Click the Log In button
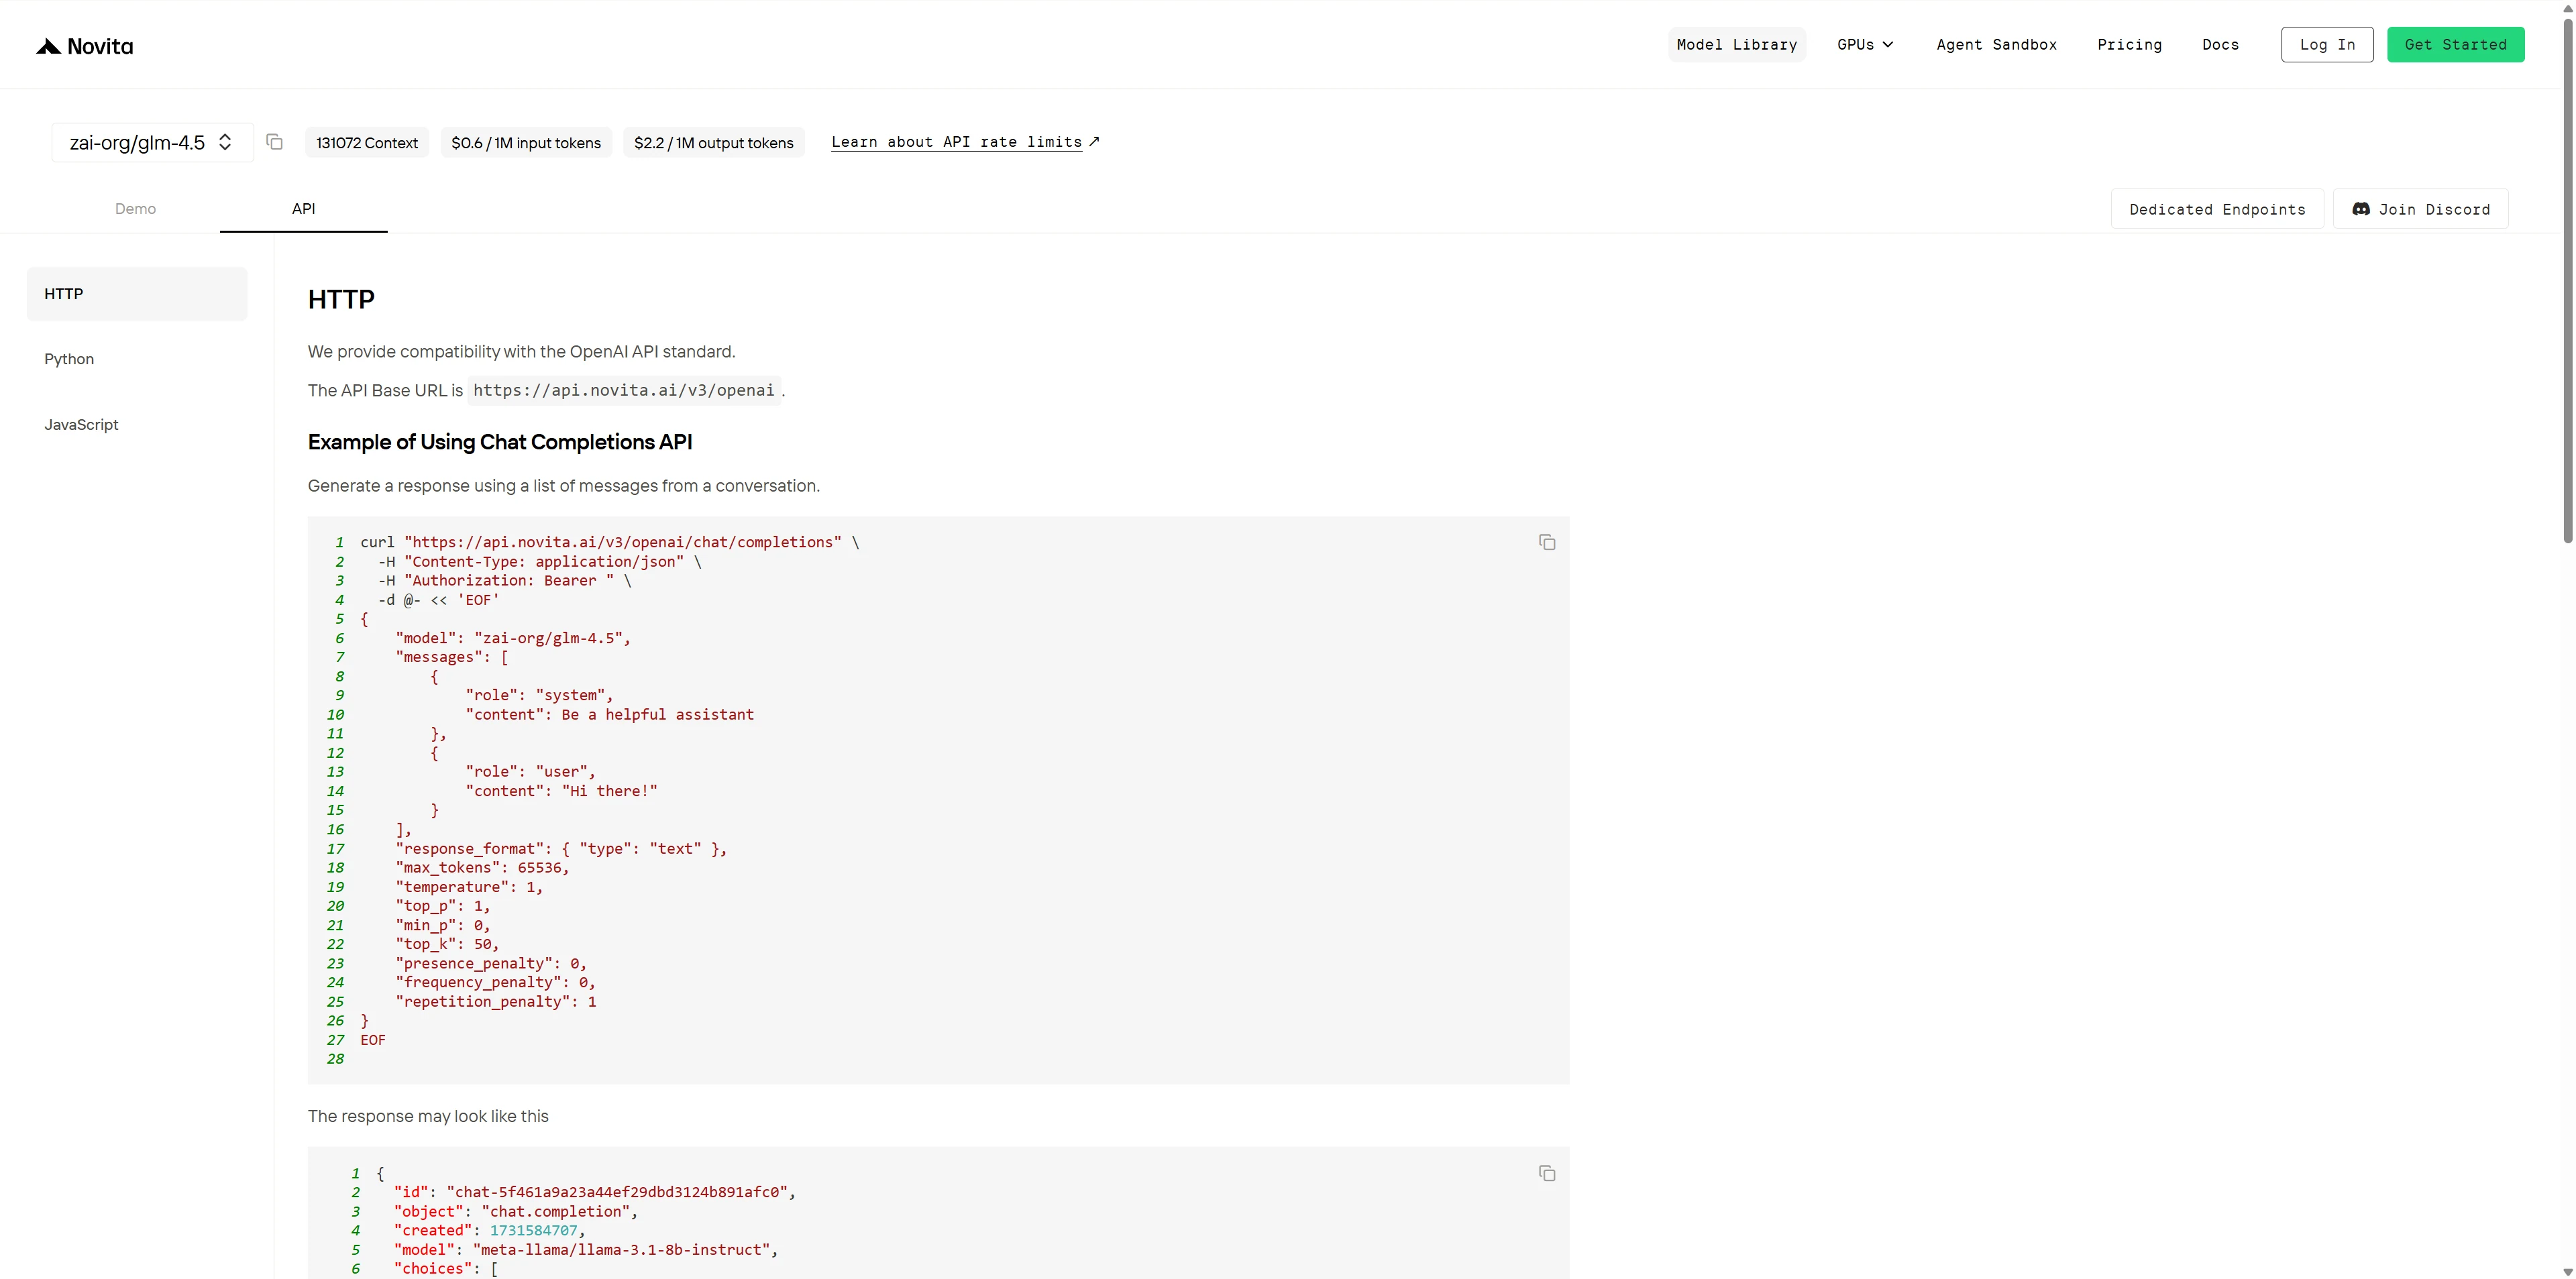2576x1279 pixels. [x=2327, y=44]
